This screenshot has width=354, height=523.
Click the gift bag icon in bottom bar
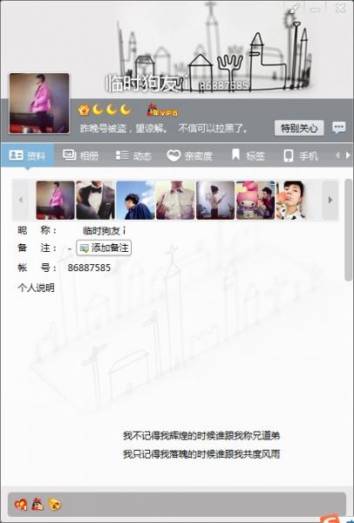[37, 505]
